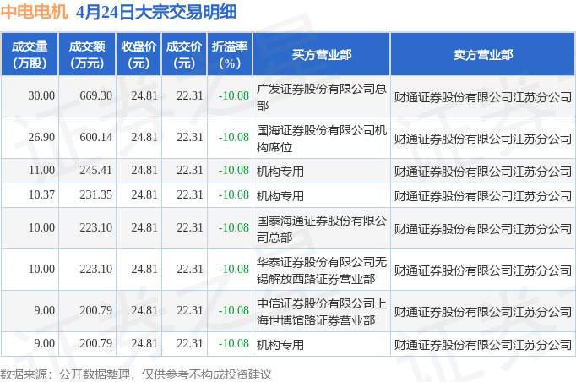
Task: Select the 成交价(元) header cell
Action: click(x=184, y=54)
